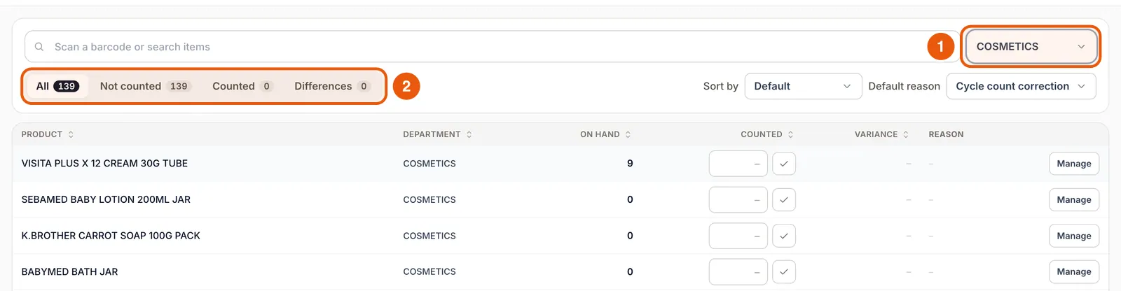The width and height of the screenshot is (1121, 291).
Task: Manage SEBAMED BABY LOTION 200ML JAR item
Action: click(1074, 199)
